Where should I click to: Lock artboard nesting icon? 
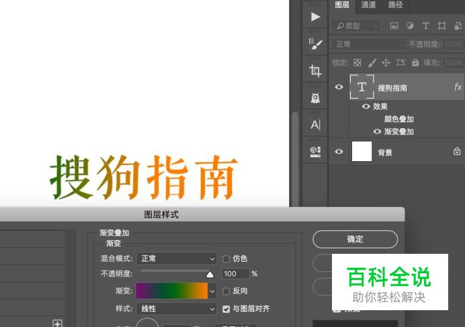point(400,62)
